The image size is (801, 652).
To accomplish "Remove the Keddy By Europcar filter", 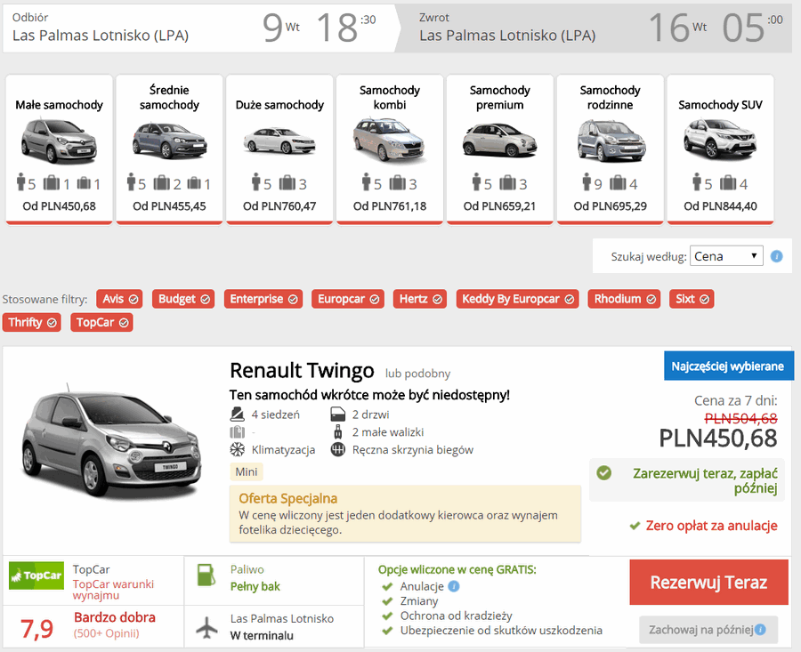I will click(x=517, y=299).
